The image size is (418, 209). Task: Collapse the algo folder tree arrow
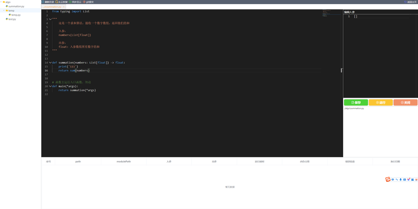[1, 2]
